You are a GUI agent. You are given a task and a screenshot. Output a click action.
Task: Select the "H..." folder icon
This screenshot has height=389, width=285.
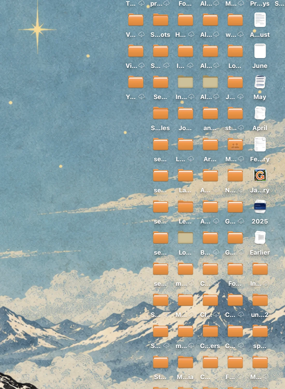coord(185,20)
